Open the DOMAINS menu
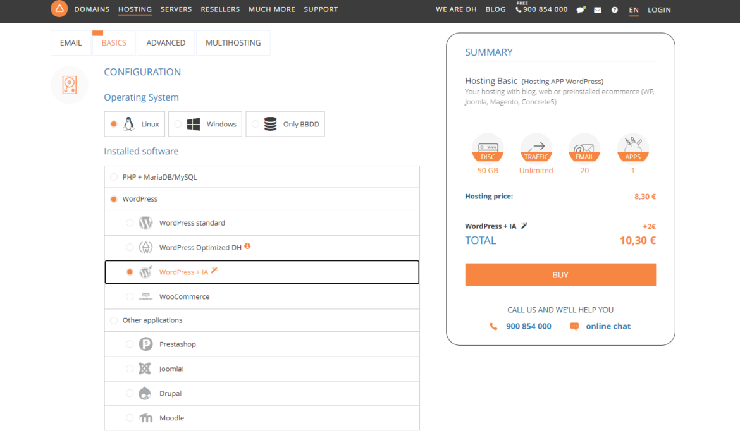This screenshot has height=445, width=740. coord(92,9)
